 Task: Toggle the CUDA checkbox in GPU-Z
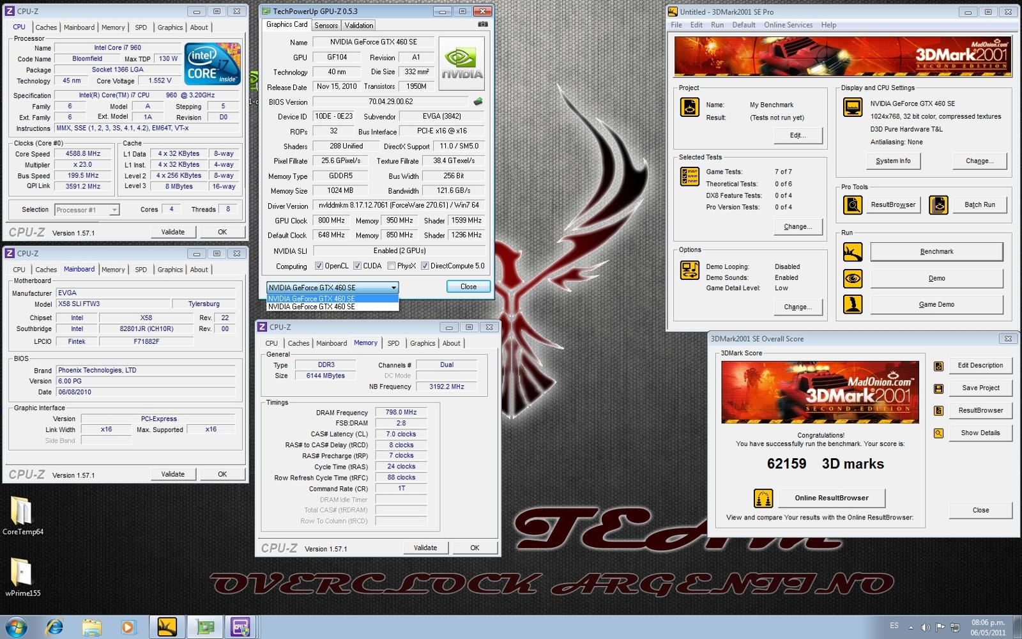pyautogui.click(x=358, y=266)
